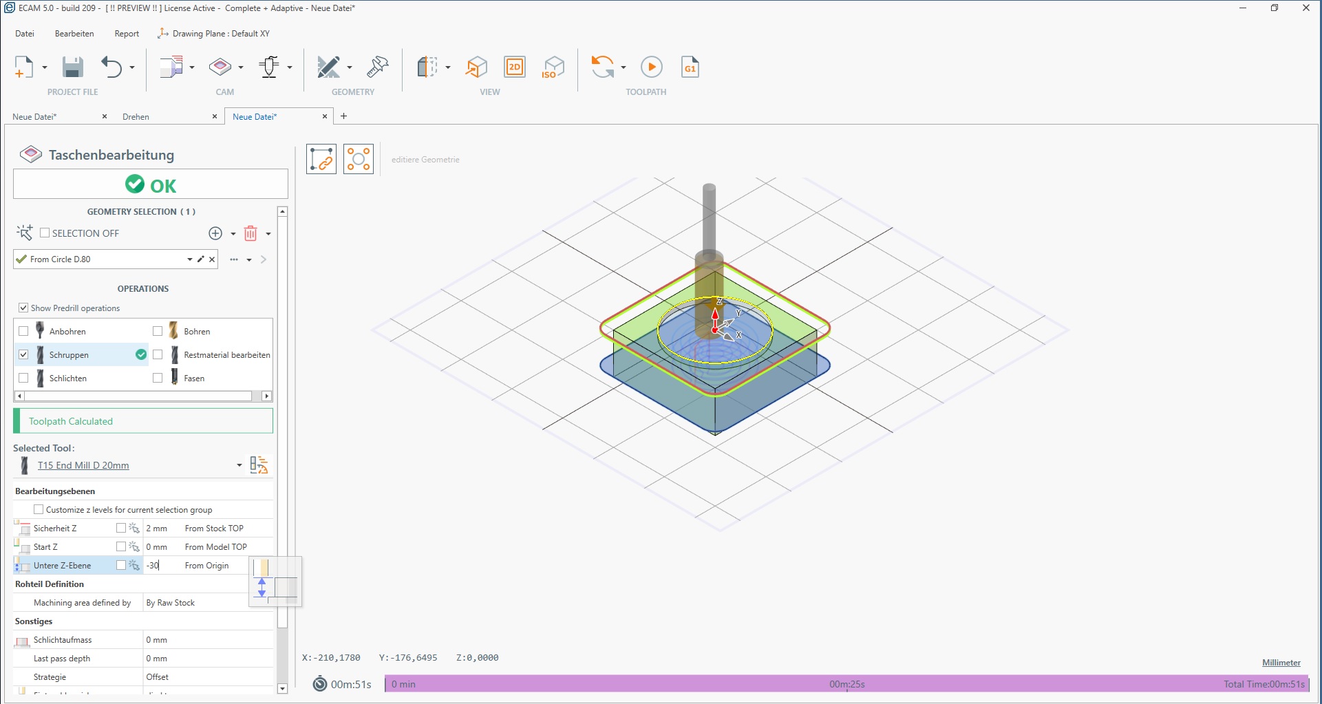
Task: Uncheck Show Predrill operations
Action: tap(23, 308)
